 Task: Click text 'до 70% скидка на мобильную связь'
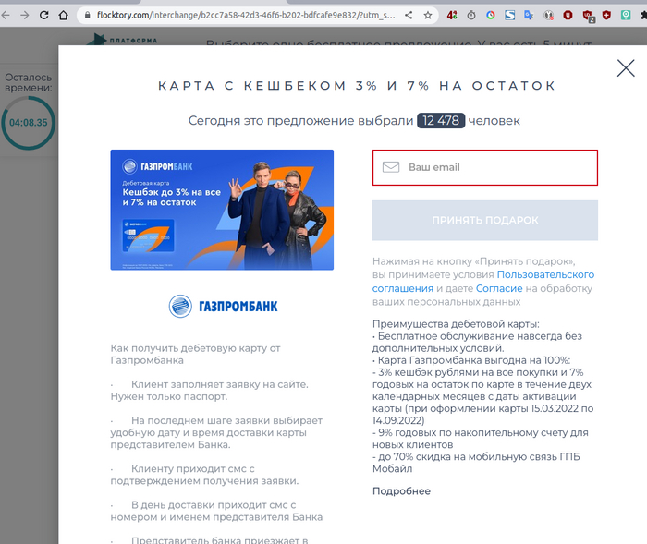(x=468, y=456)
